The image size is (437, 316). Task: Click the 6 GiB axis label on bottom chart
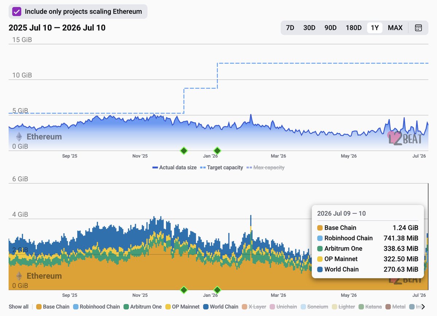point(20,179)
